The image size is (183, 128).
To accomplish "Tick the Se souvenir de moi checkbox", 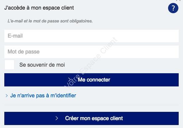I will click(9, 65).
